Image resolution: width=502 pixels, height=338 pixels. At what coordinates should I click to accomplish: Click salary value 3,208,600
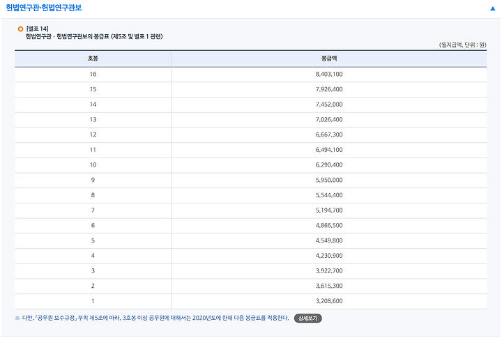(329, 301)
